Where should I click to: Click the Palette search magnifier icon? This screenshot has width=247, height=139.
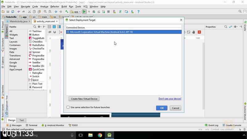pos(35,27)
